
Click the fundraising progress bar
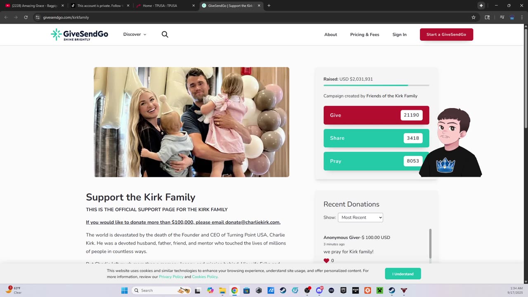point(376,85)
